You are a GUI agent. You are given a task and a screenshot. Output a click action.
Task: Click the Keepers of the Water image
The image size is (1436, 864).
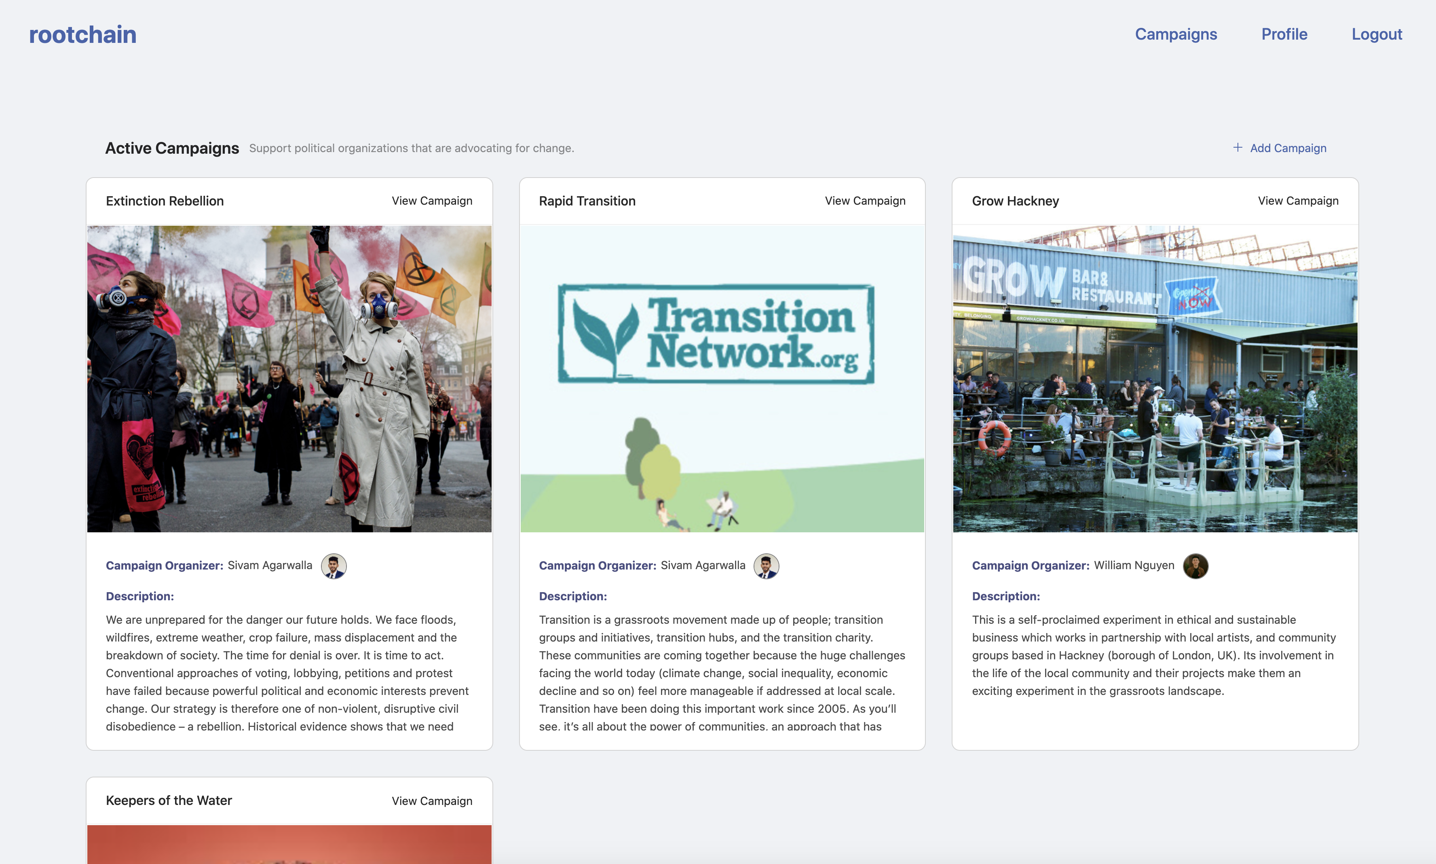(289, 844)
